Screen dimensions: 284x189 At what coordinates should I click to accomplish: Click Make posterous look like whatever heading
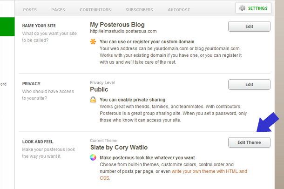pos(147,158)
